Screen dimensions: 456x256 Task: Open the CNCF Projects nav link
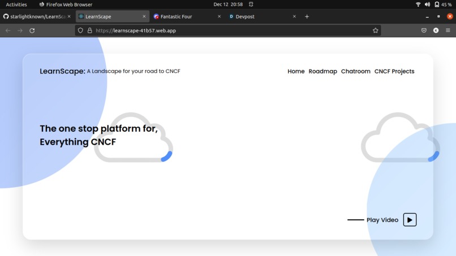(394, 71)
